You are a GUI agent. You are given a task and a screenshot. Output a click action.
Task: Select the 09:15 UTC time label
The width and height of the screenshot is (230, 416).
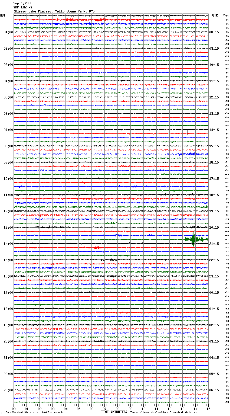(x=214, y=49)
